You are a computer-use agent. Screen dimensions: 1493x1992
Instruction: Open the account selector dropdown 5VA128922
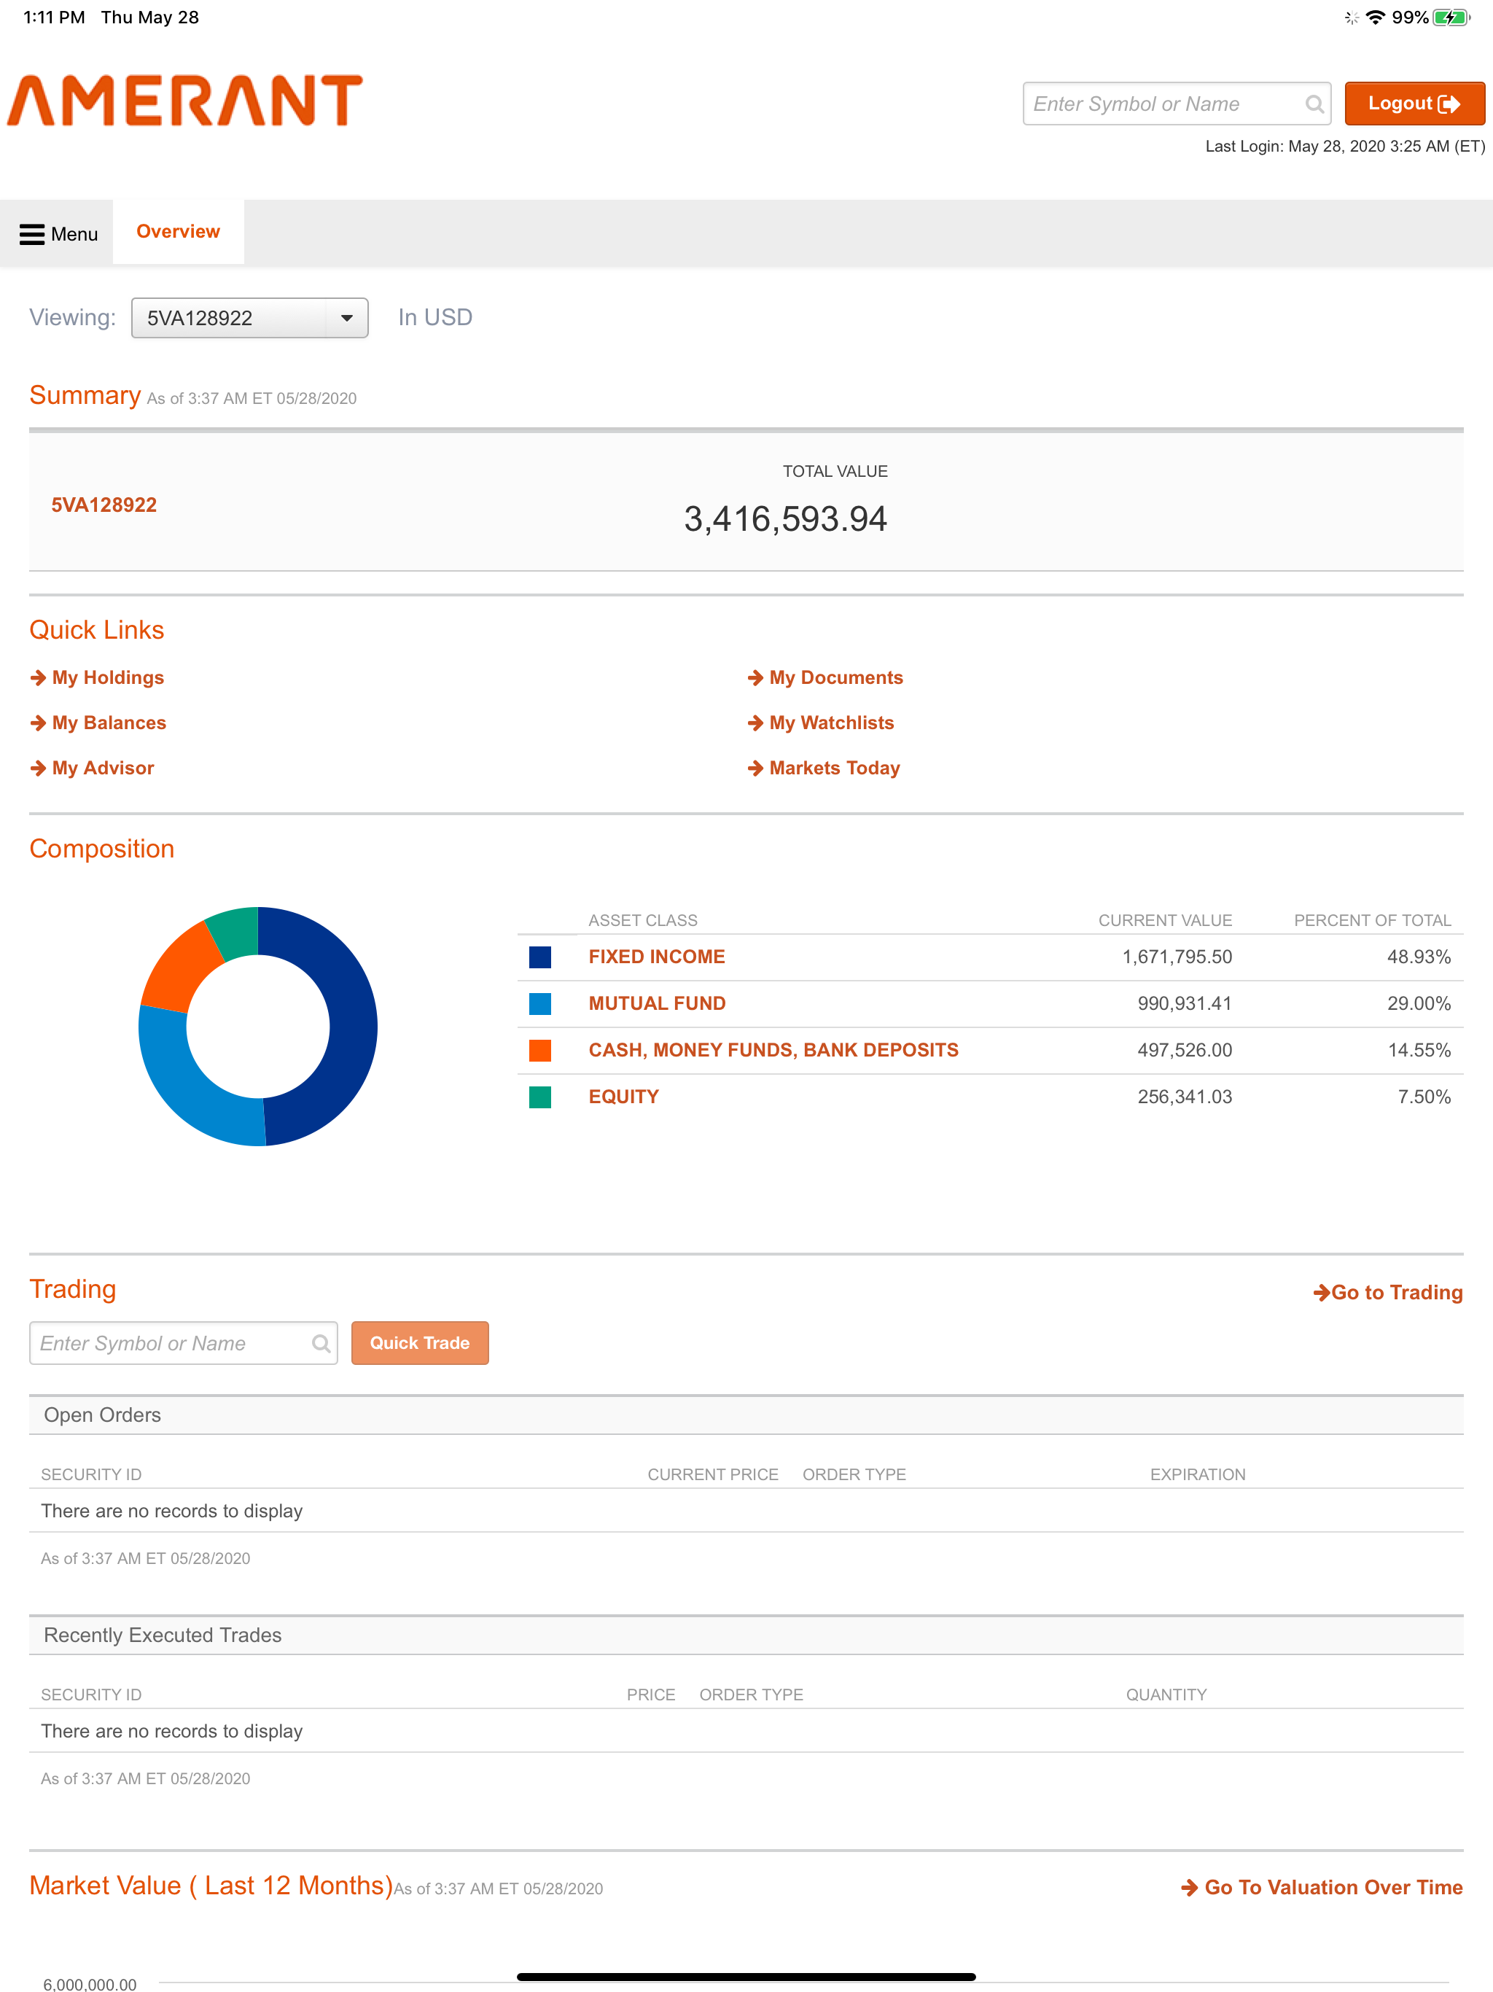pyautogui.click(x=249, y=318)
